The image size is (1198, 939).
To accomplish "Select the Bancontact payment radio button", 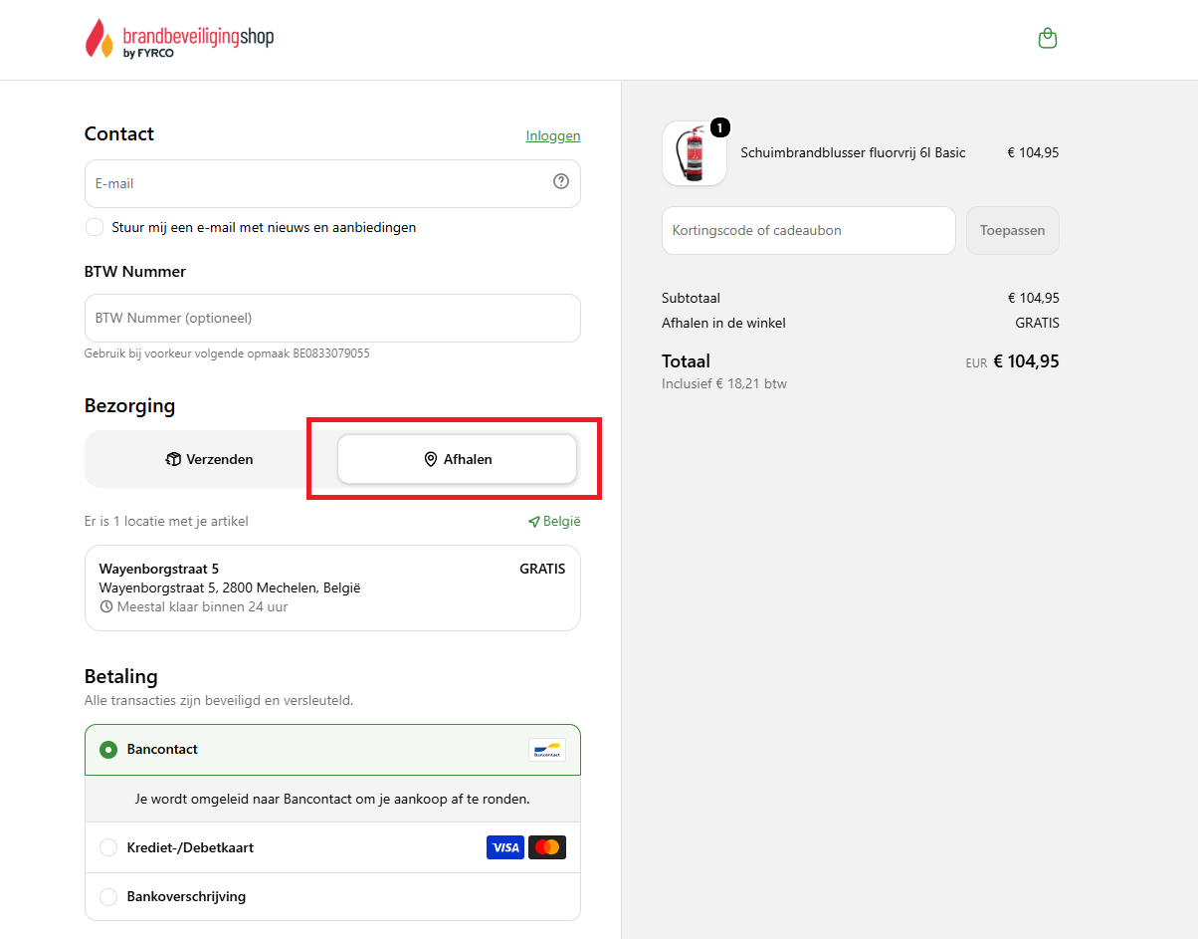I will coord(108,750).
